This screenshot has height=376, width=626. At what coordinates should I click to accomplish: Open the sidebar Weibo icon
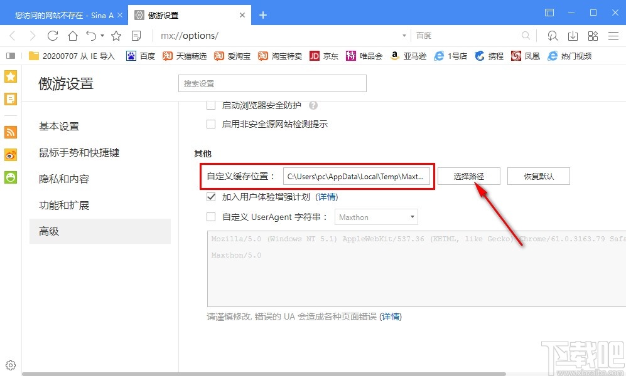(11, 155)
